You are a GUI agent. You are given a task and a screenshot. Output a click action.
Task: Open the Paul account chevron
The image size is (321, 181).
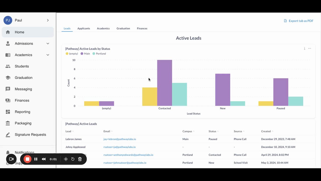(x=48, y=20)
